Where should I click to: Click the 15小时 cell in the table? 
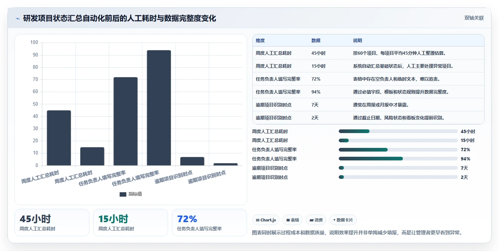click(319, 66)
